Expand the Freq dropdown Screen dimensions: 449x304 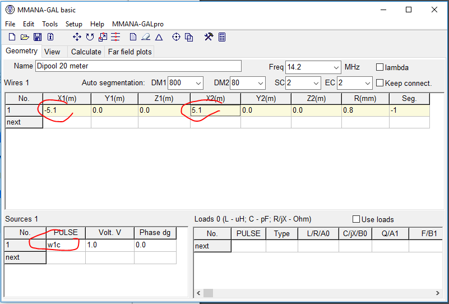tap(335, 67)
